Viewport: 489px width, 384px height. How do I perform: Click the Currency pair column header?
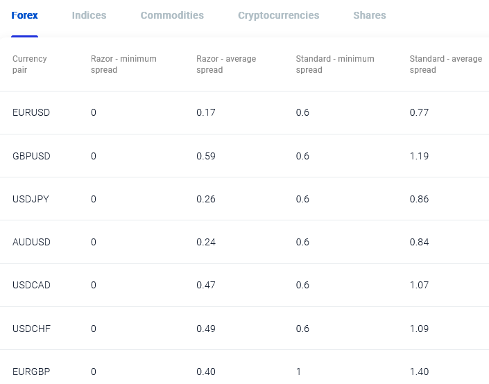30,64
